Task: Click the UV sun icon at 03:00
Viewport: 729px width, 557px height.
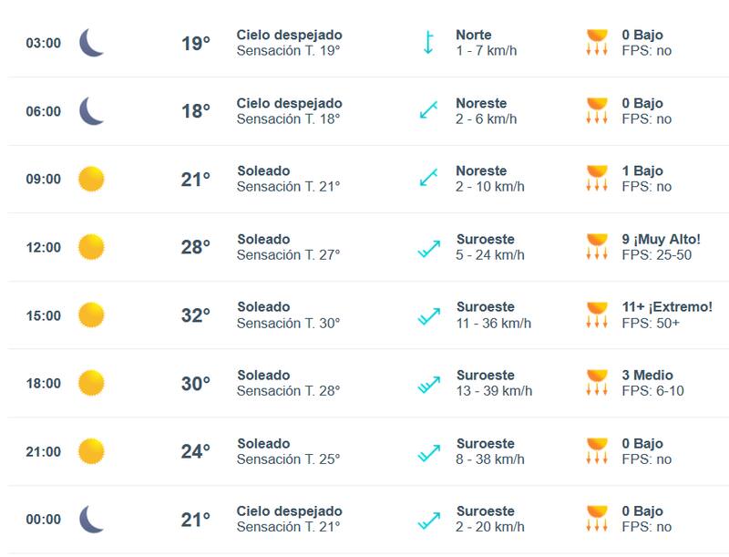Action: point(597,43)
